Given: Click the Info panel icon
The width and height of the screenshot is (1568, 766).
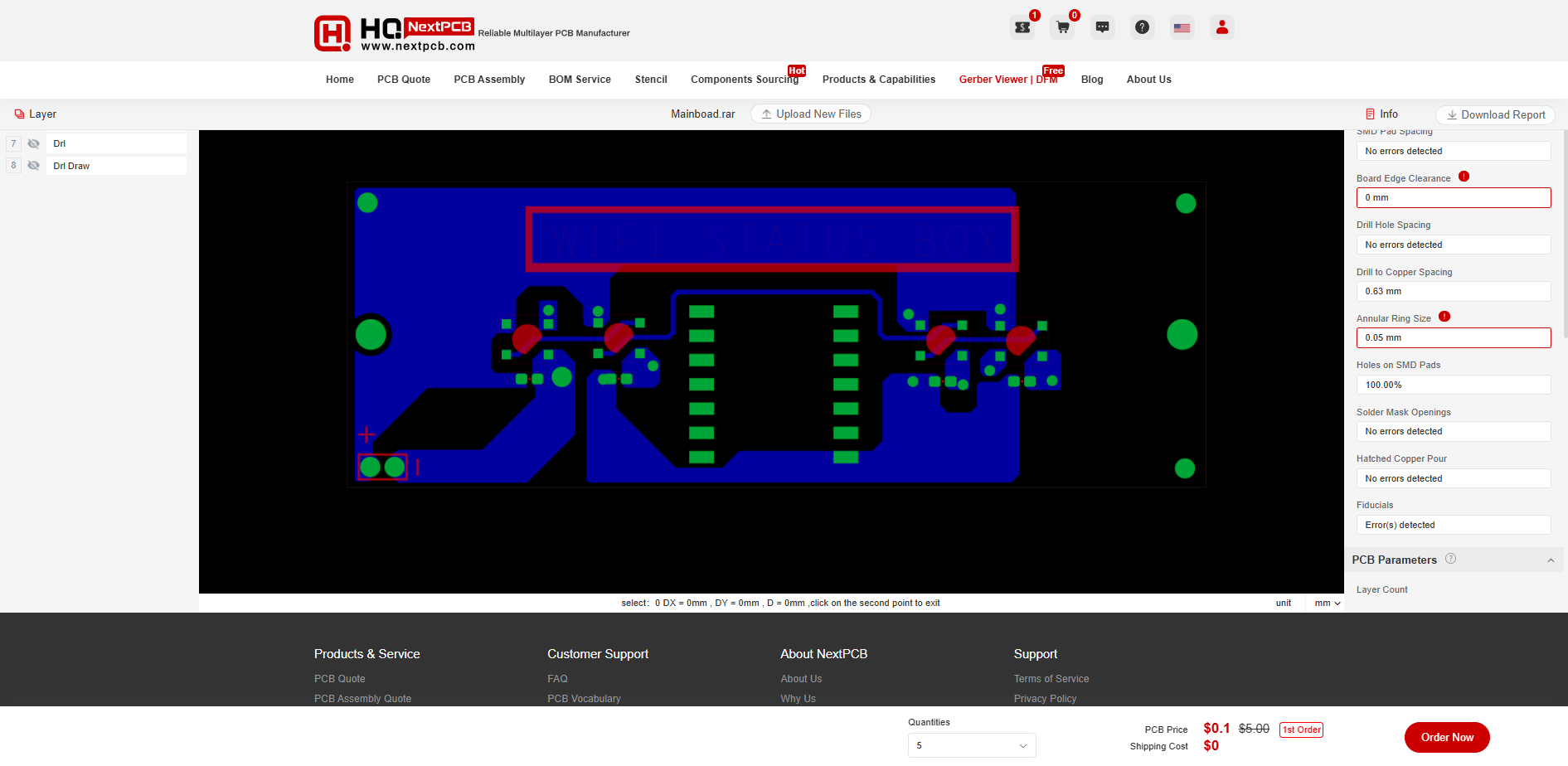Looking at the screenshot, I should 1370,114.
